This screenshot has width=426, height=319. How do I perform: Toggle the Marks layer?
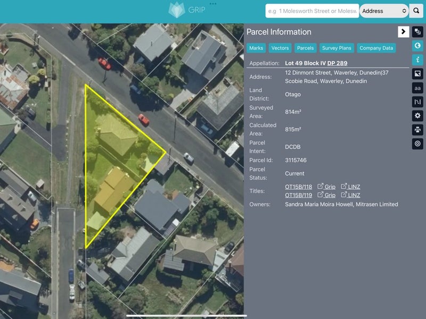click(256, 48)
